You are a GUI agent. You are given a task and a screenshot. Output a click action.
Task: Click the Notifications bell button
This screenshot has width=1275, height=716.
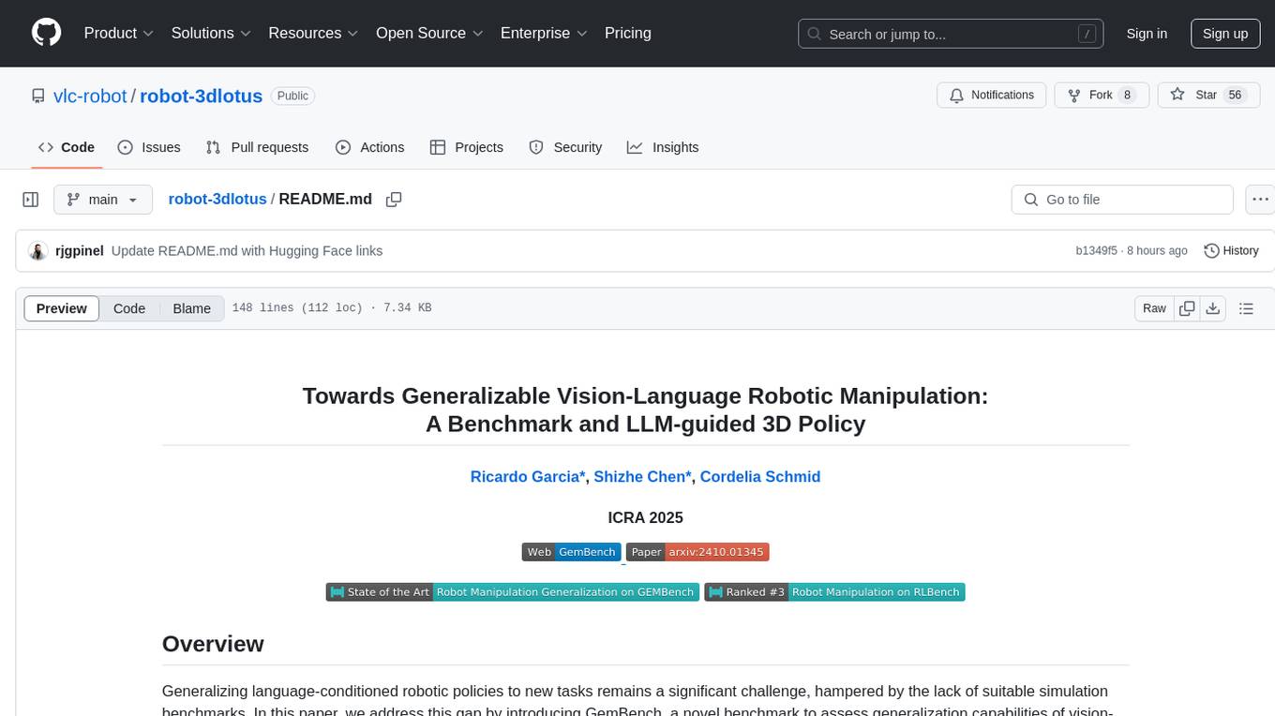click(x=992, y=95)
